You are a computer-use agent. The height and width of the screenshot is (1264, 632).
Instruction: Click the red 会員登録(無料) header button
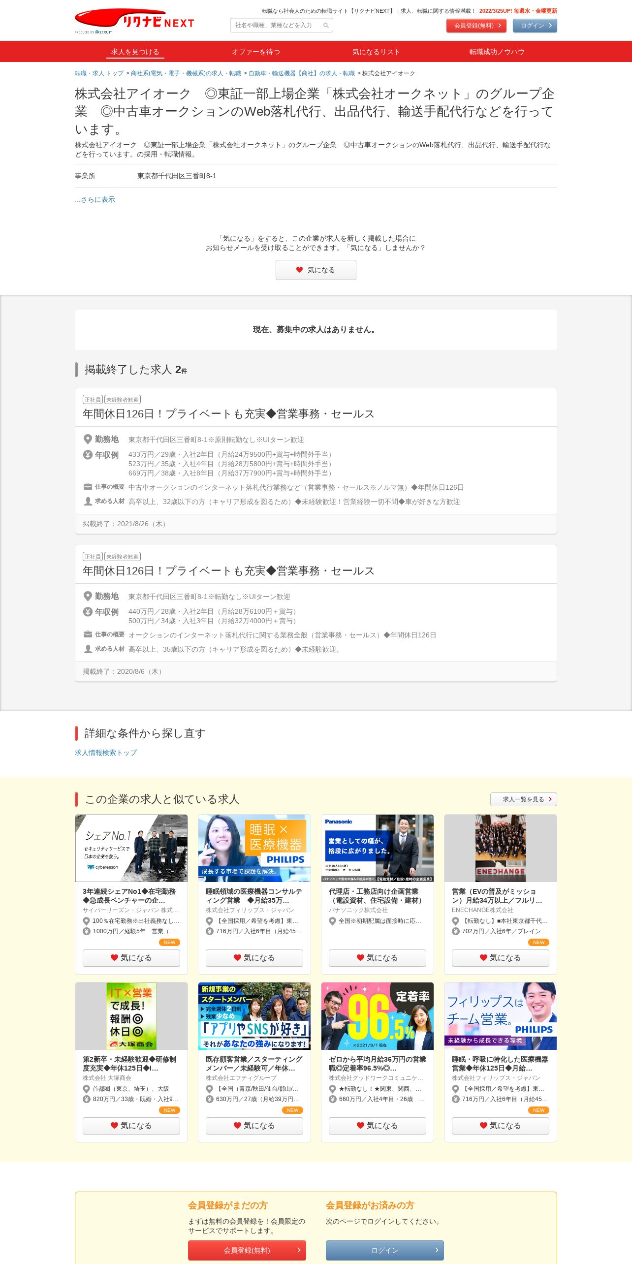[x=476, y=26]
